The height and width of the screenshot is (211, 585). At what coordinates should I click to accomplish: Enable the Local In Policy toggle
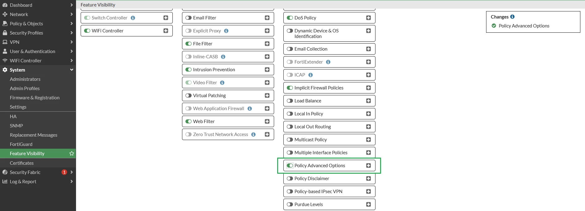pyautogui.click(x=290, y=114)
